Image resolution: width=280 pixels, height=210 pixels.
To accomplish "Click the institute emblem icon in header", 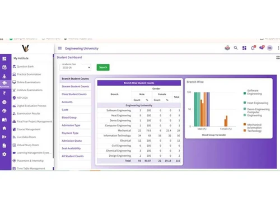I will point(227,48).
